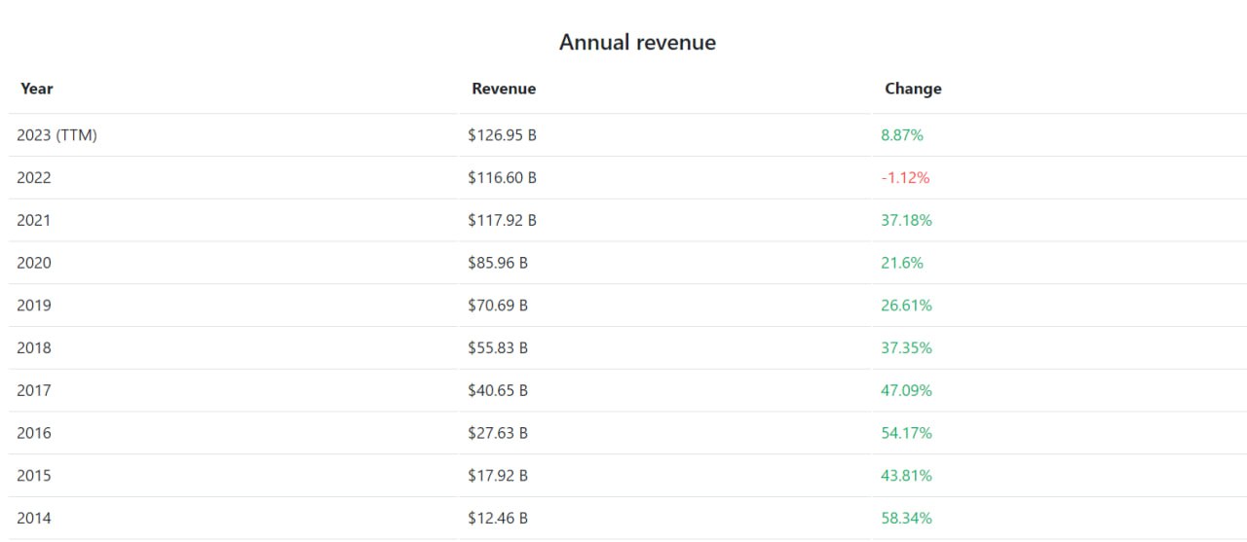Viewport: 1247px width, 542px height.
Task: Select the 2022 year cell
Action: coord(34,178)
